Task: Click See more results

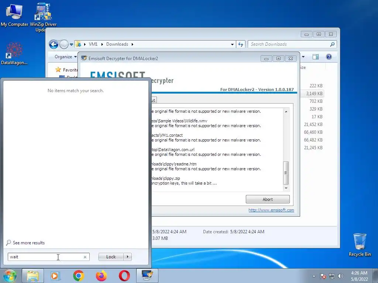Action: coord(29,243)
